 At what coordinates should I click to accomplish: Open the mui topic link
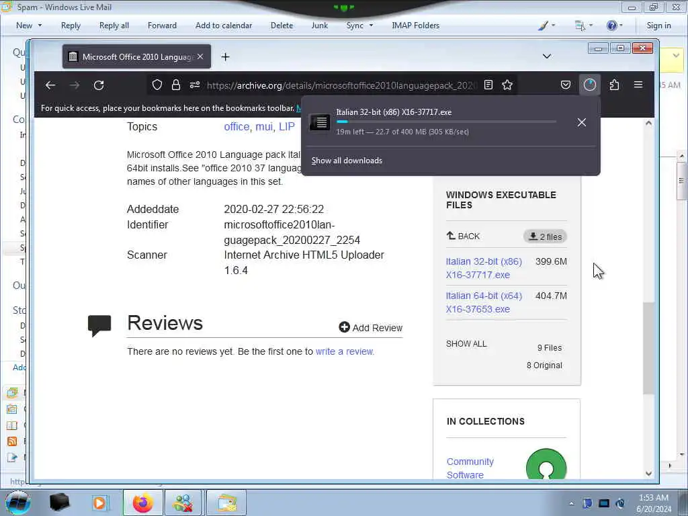(x=264, y=127)
